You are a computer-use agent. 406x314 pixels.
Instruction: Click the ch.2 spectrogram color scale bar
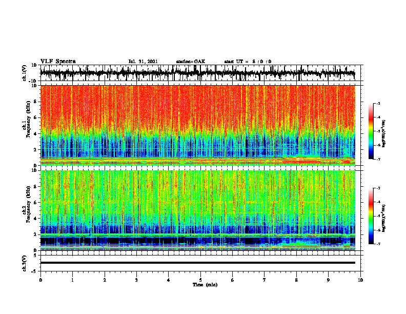pos(371,216)
